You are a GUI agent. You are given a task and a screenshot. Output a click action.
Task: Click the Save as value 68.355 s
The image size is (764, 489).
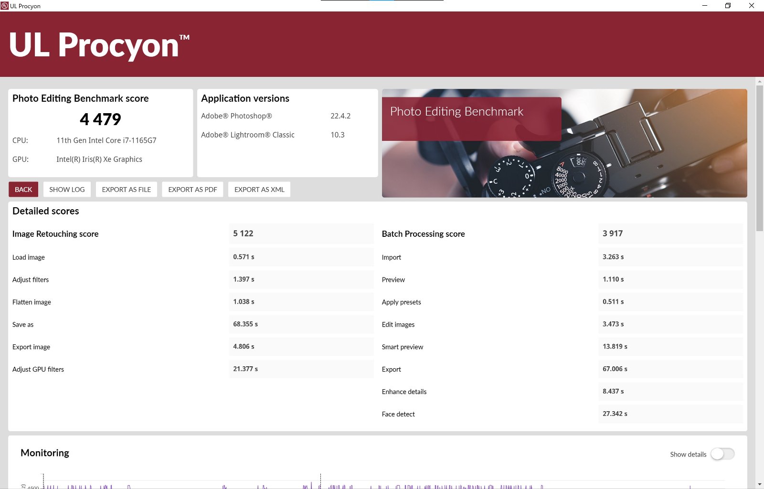pos(245,324)
